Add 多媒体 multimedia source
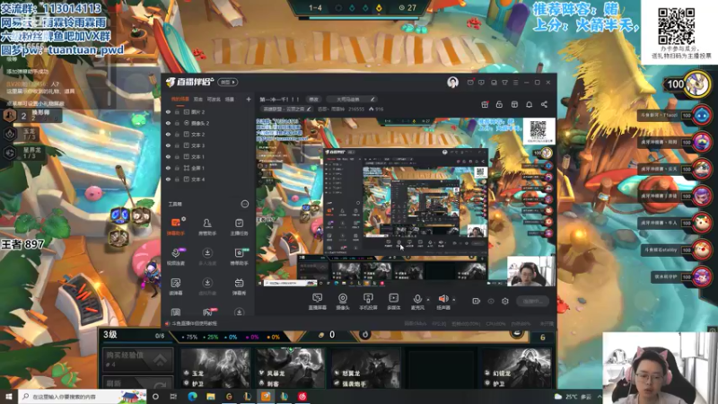The height and width of the screenshot is (404, 718). coord(393,302)
